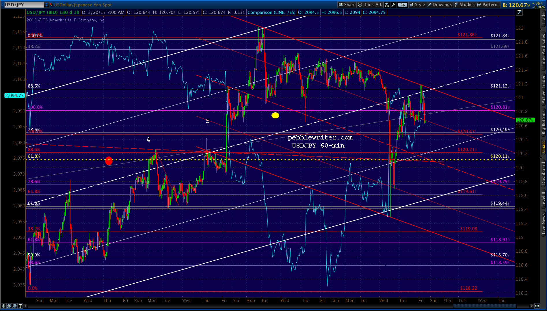The image size is (547, 311).
Task: Click the wave label 4 on chart
Action: [148, 140]
